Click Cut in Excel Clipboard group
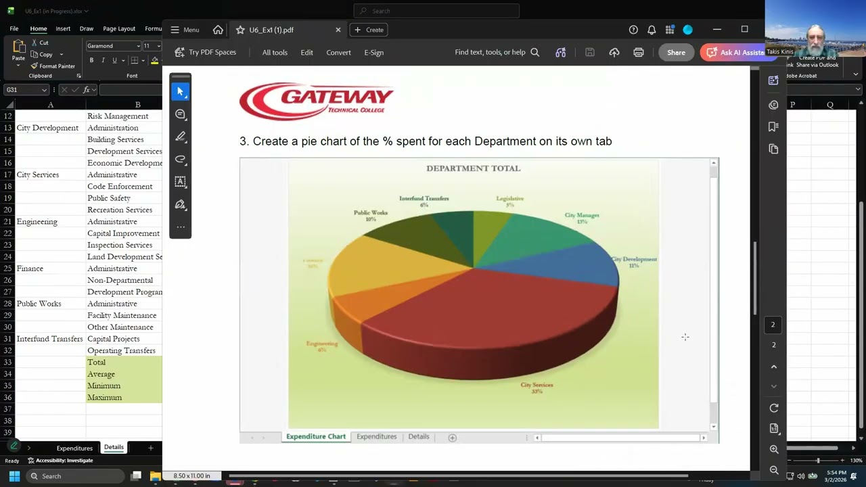The height and width of the screenshot is (487, 866). point(39,43)
